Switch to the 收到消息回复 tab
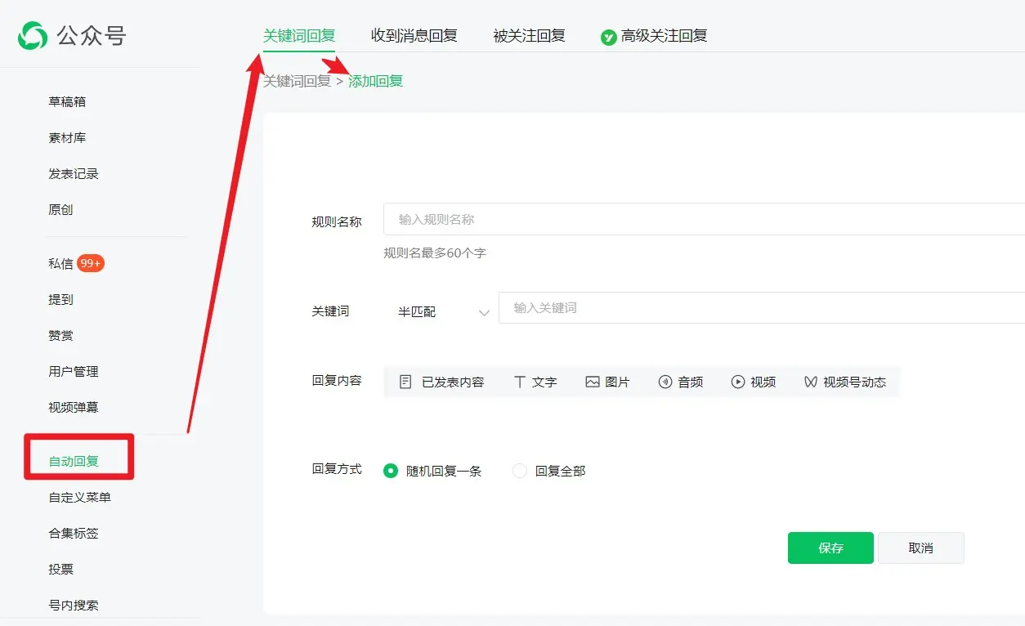This screenshot has height=626, width=1025. coord(414,36)
